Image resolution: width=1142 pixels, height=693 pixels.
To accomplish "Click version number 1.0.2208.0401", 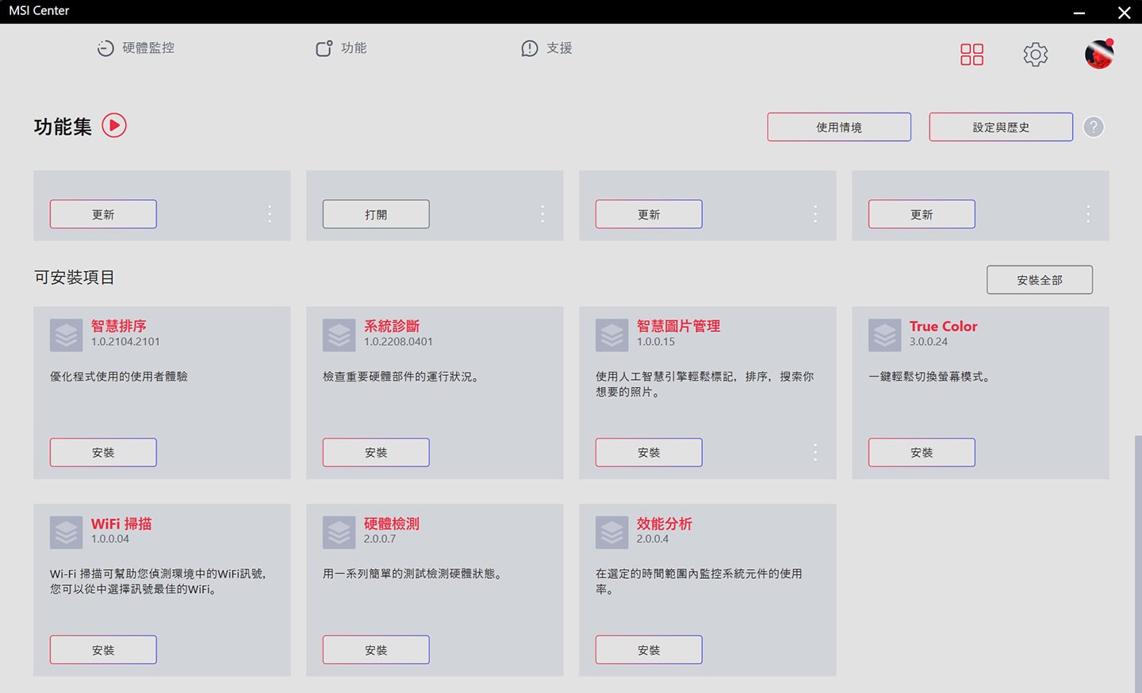I will 398,342.
